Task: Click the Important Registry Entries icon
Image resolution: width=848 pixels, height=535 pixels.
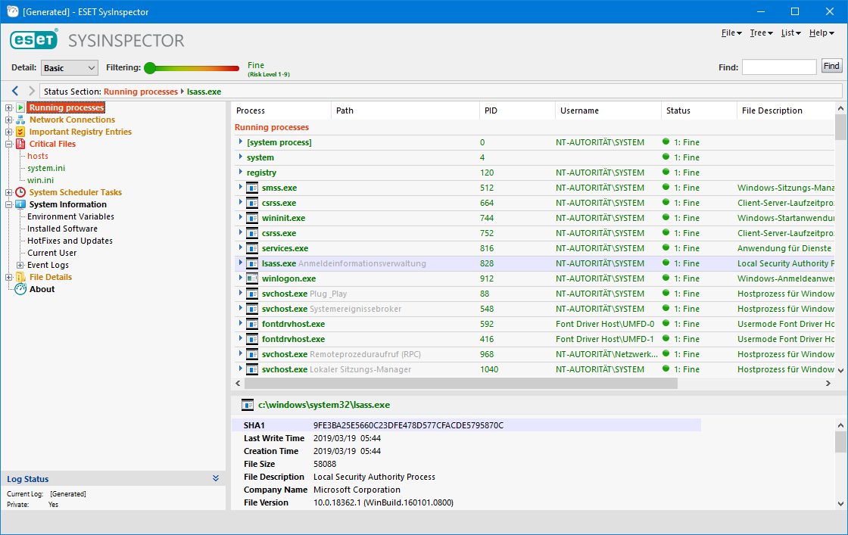Action: [20, 132]
